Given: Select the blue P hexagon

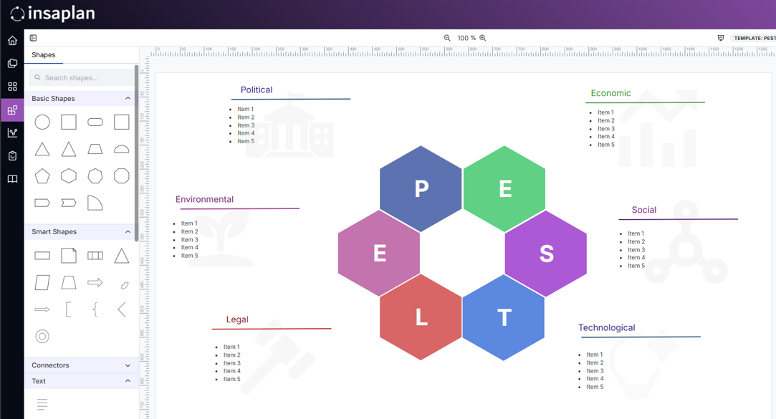Looking at the screenshot, I should pyautogui.click(x=421, y=188).
